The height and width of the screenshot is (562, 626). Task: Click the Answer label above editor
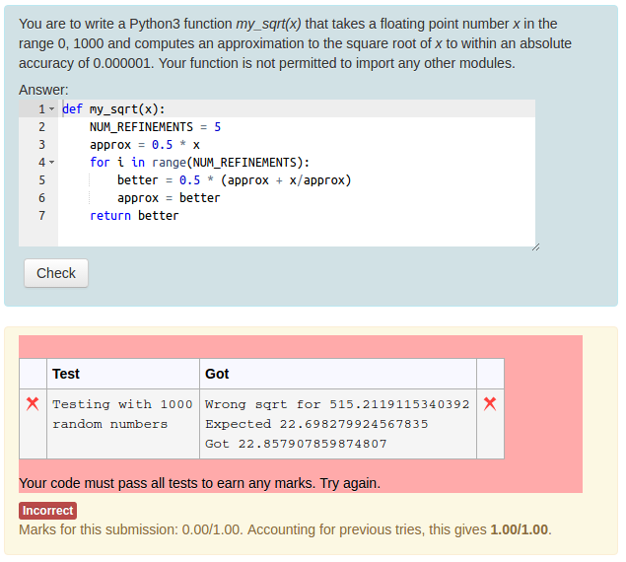(x=43, y=90)
